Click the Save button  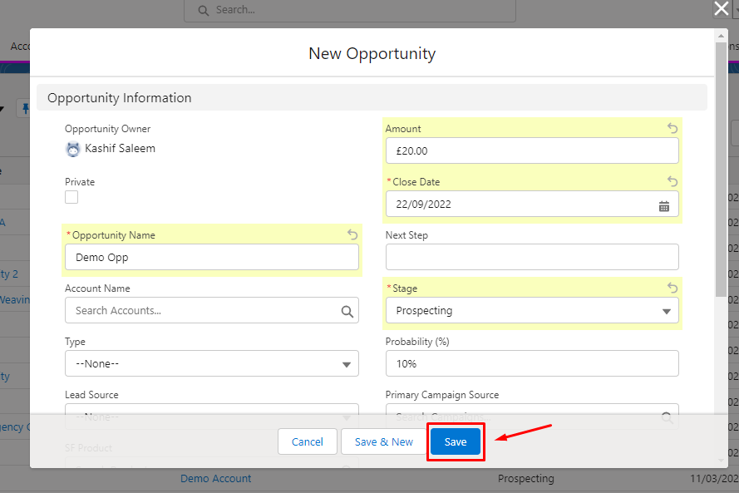(456, 441)
